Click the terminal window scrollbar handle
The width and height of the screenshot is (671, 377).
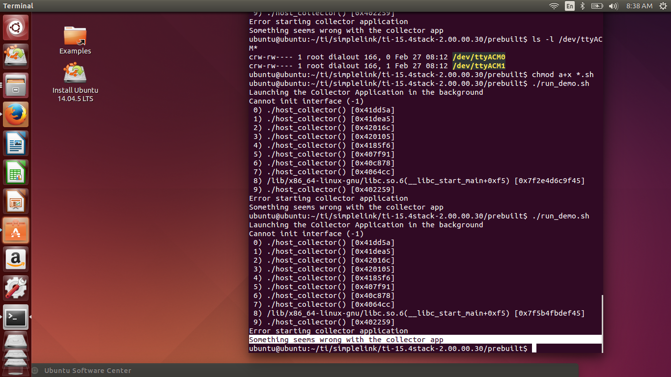tap(602, 323)
